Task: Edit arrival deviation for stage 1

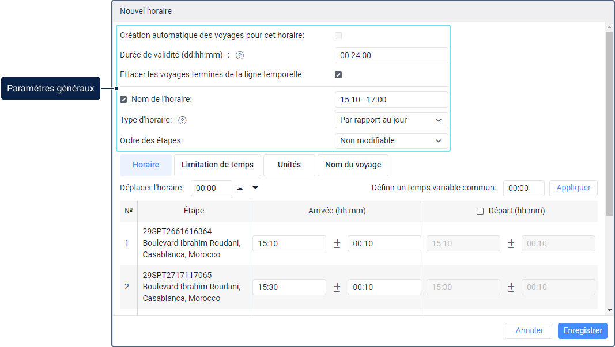Action: point(384,243)
